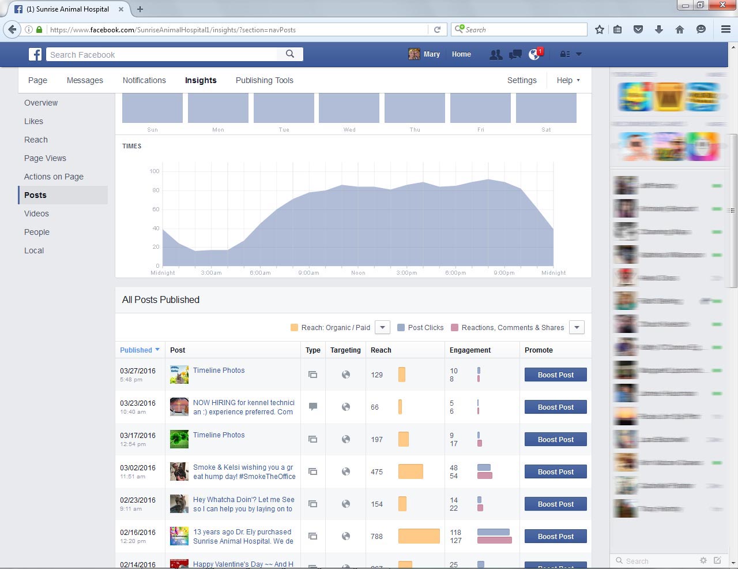Open the Firefox hamburger menu
The height and width of the screenshot is (569, 738).
[x=726, y=29]
